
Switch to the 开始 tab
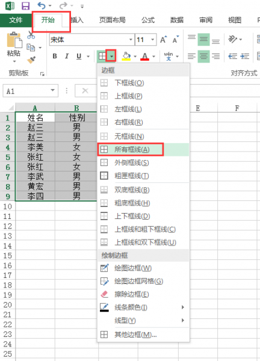click(x=48, y=20)
